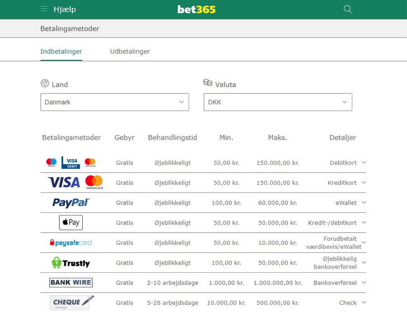407x327 pixels.
Task: Click the 100,00 kr. PayPal minimum
Action: [x=227, y=203]
